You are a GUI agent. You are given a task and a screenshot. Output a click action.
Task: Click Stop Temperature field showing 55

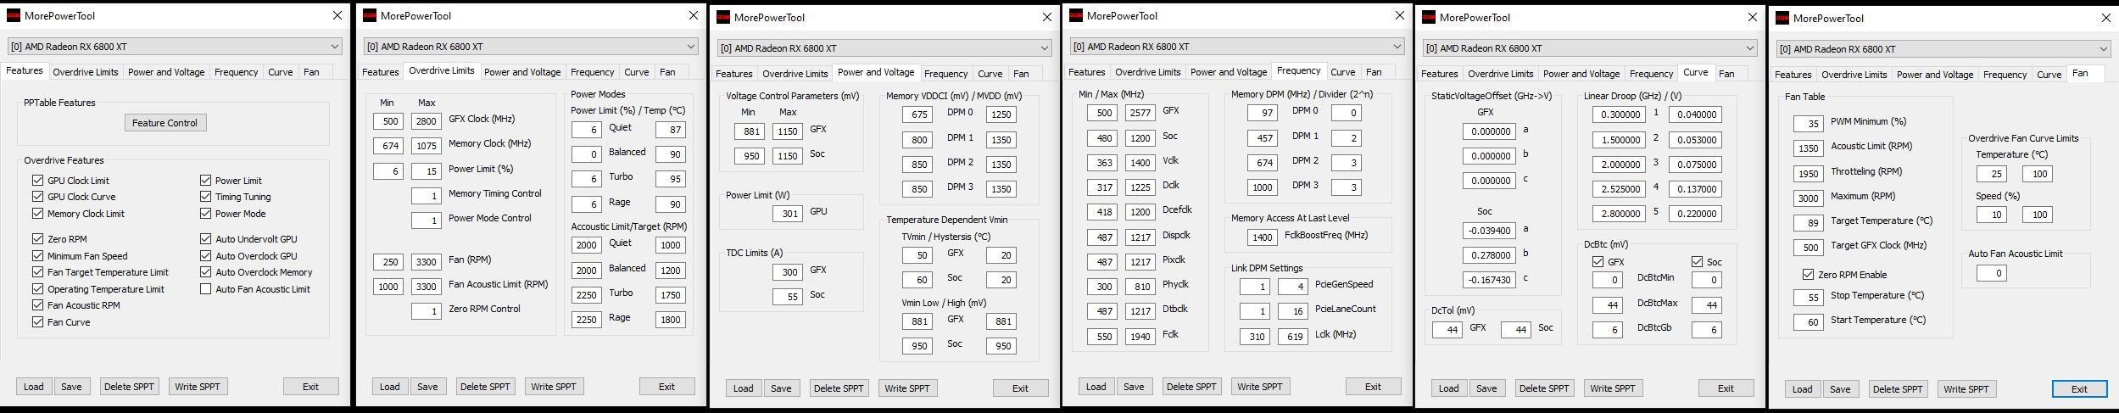1809,298
